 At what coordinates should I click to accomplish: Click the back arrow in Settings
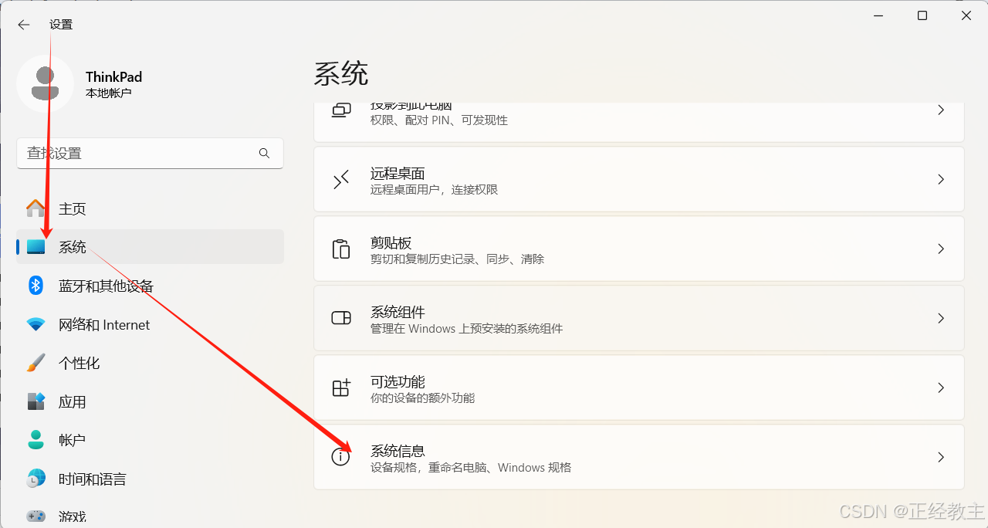24,25
